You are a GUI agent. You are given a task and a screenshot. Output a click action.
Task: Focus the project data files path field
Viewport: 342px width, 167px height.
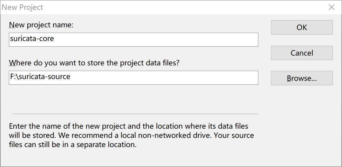pyautogui.click(x=134, y=78)
